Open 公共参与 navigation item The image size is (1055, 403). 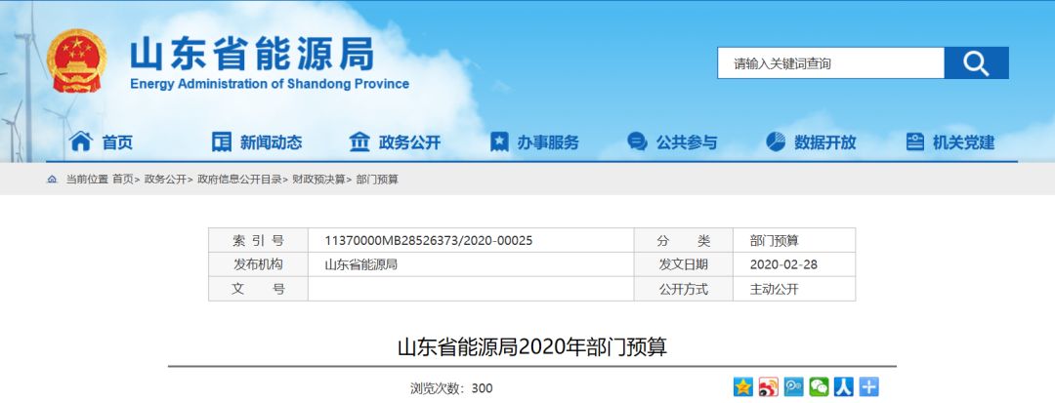click(x=672, y=142)
